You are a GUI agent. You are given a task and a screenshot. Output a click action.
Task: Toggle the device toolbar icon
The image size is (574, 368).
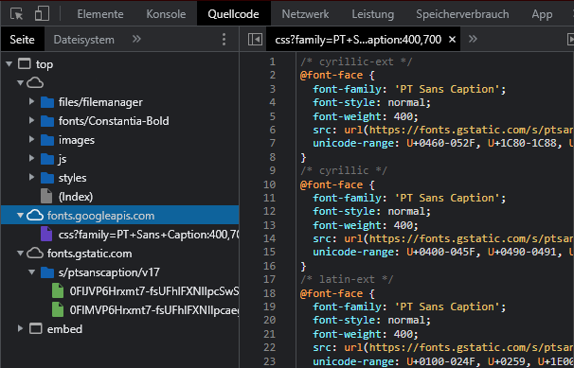42,14
